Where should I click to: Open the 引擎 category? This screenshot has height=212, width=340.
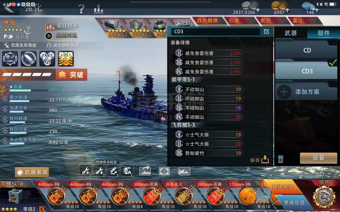[234, 21]
